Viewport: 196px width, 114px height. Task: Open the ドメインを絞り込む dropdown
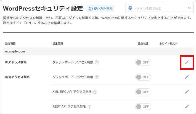pyautogui.click(x=160, y=8)
